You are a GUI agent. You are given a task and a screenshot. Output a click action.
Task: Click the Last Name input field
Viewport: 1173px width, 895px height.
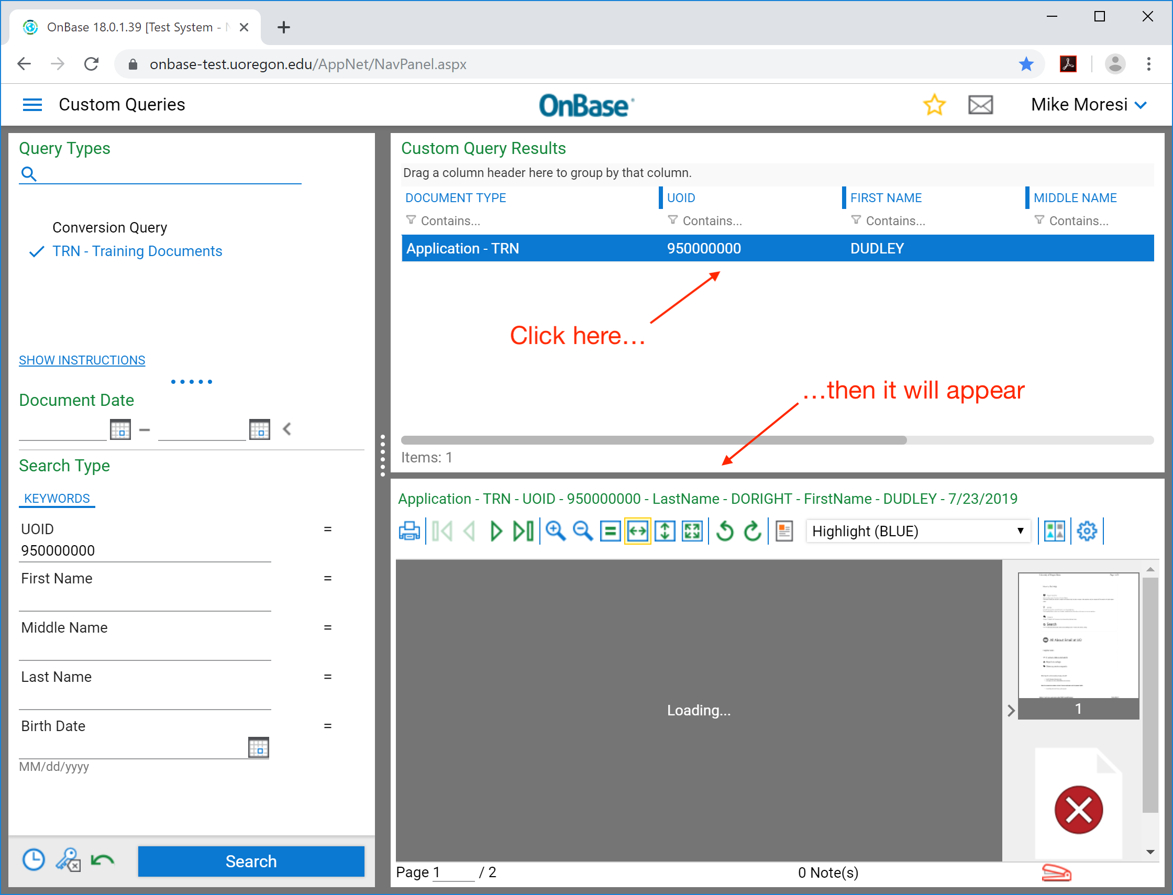tap(145, 699)
